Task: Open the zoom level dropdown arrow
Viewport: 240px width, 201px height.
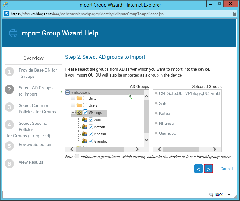Action: (229, 195)
